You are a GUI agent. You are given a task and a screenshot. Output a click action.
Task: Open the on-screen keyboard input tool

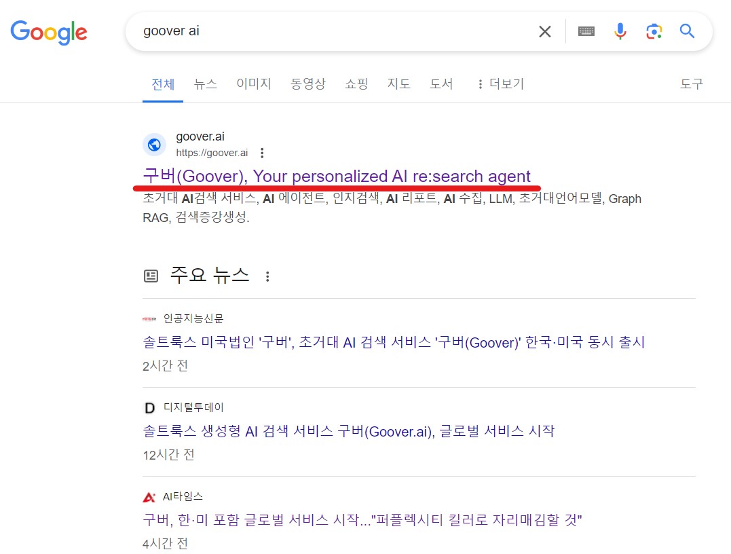[x=586, y=31]
